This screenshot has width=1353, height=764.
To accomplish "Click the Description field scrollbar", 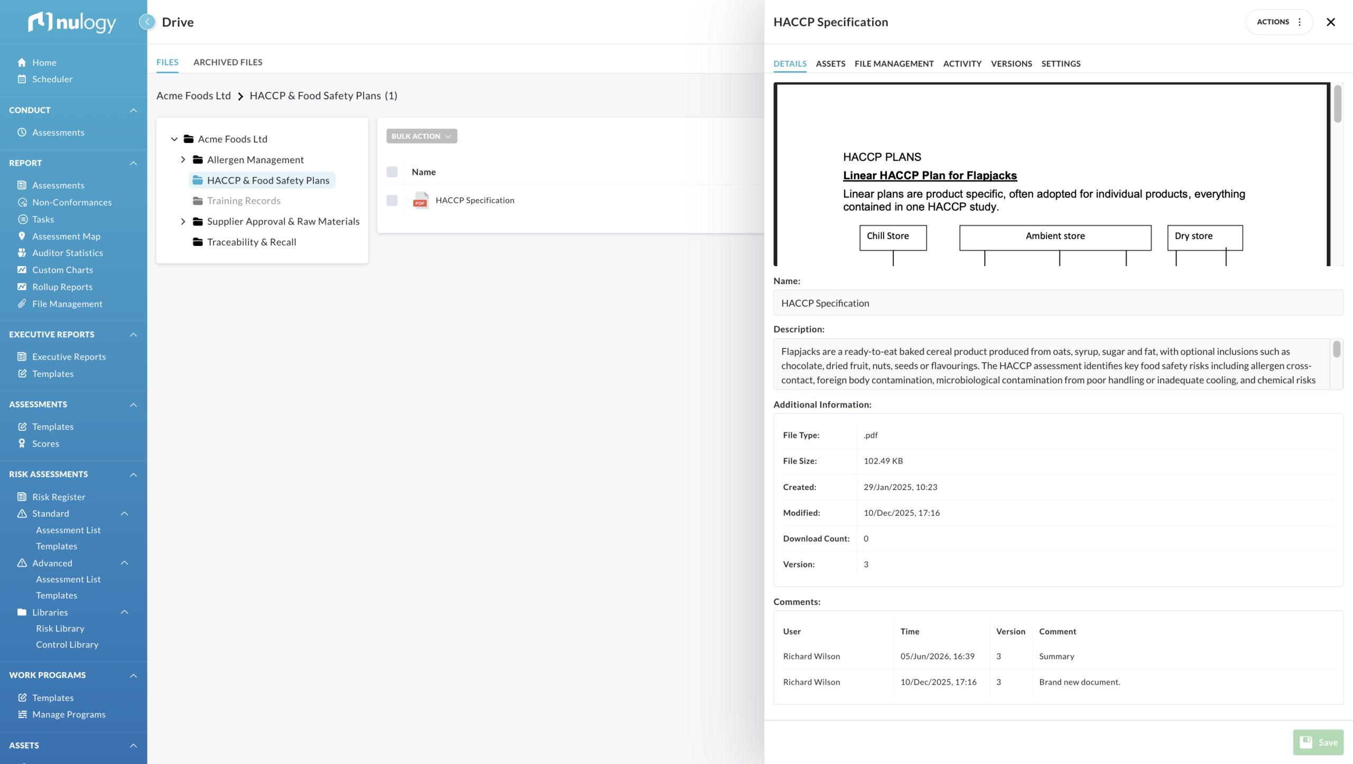I will [1337, 349].
